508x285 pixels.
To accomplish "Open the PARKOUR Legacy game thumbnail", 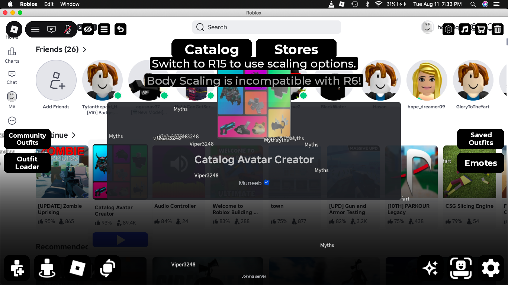I will tap(411, 171).
